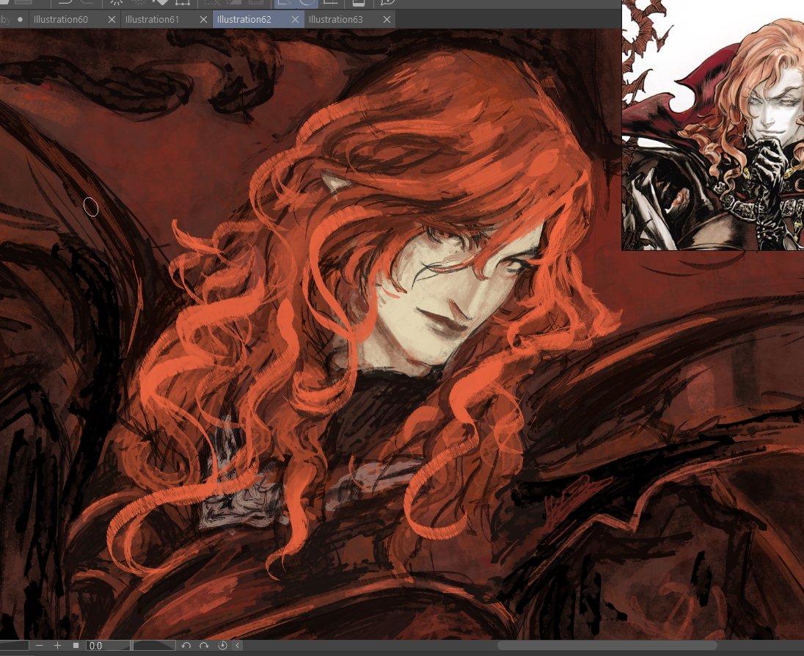
Task: Close the Illustration61 tab
Action: 203,20
